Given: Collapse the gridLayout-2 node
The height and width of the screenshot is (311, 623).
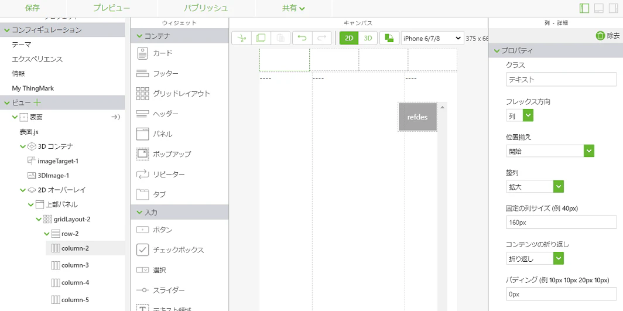Looking at the screenshot, I should click(39, 219).
